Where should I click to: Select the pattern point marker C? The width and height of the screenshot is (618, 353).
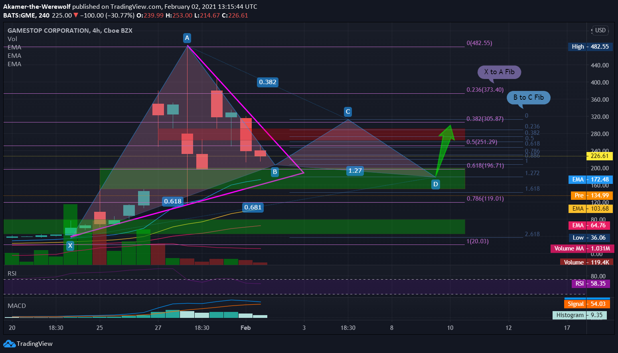[x=348, y=112]
